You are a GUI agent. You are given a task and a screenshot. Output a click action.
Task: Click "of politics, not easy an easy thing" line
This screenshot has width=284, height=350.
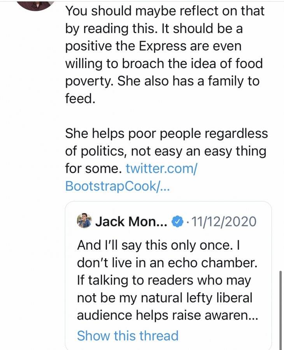pyautogui.click(x=166, y=151)
